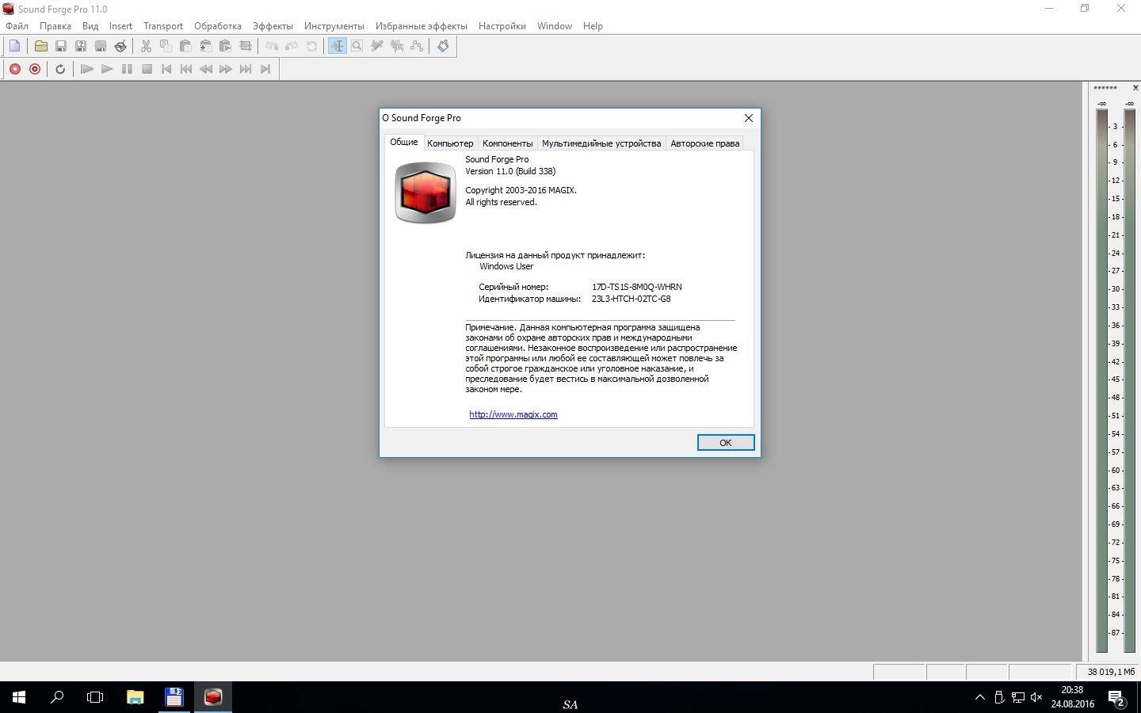Open the Избранные эффекты menu

click(422, 26)
